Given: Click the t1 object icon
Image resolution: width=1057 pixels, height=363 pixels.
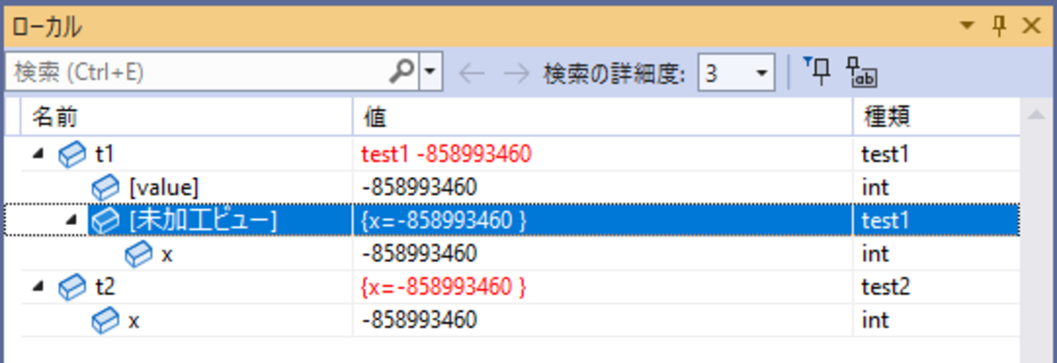Looking at the screenshot, I should pyautogui.click(x=73, y=153).
